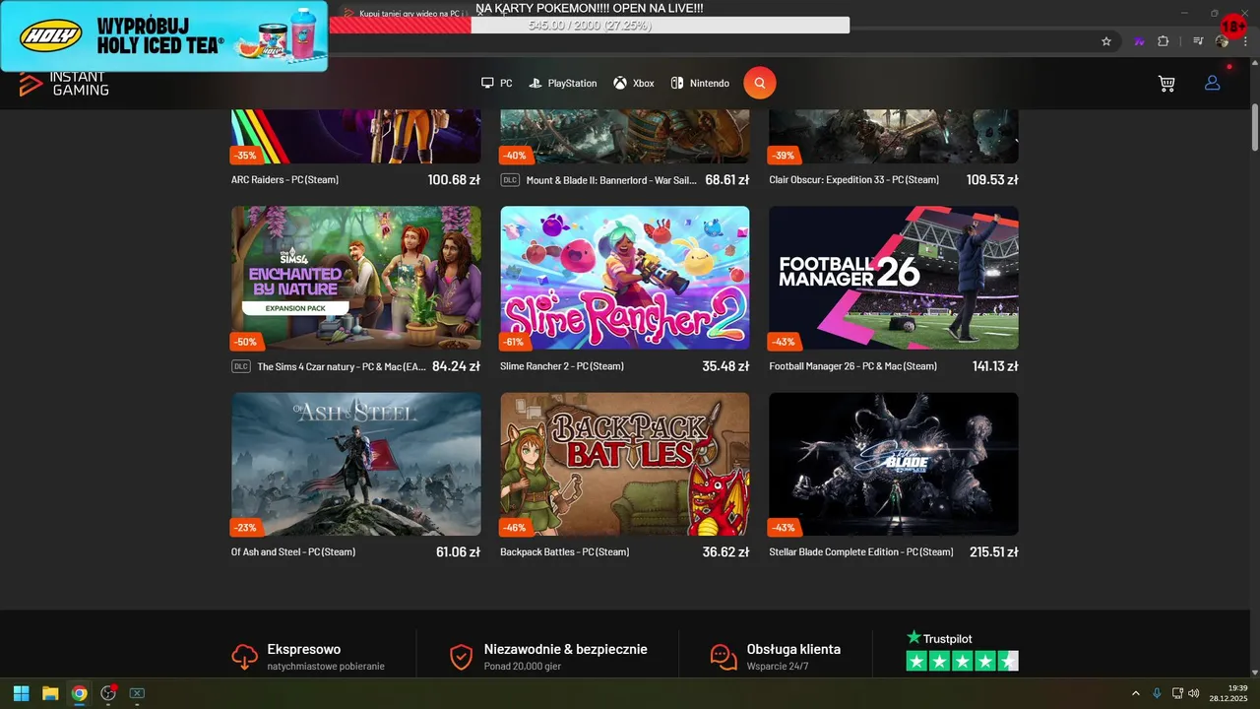Open the Chrome extensions puzzle icon

coord(1164,41)
